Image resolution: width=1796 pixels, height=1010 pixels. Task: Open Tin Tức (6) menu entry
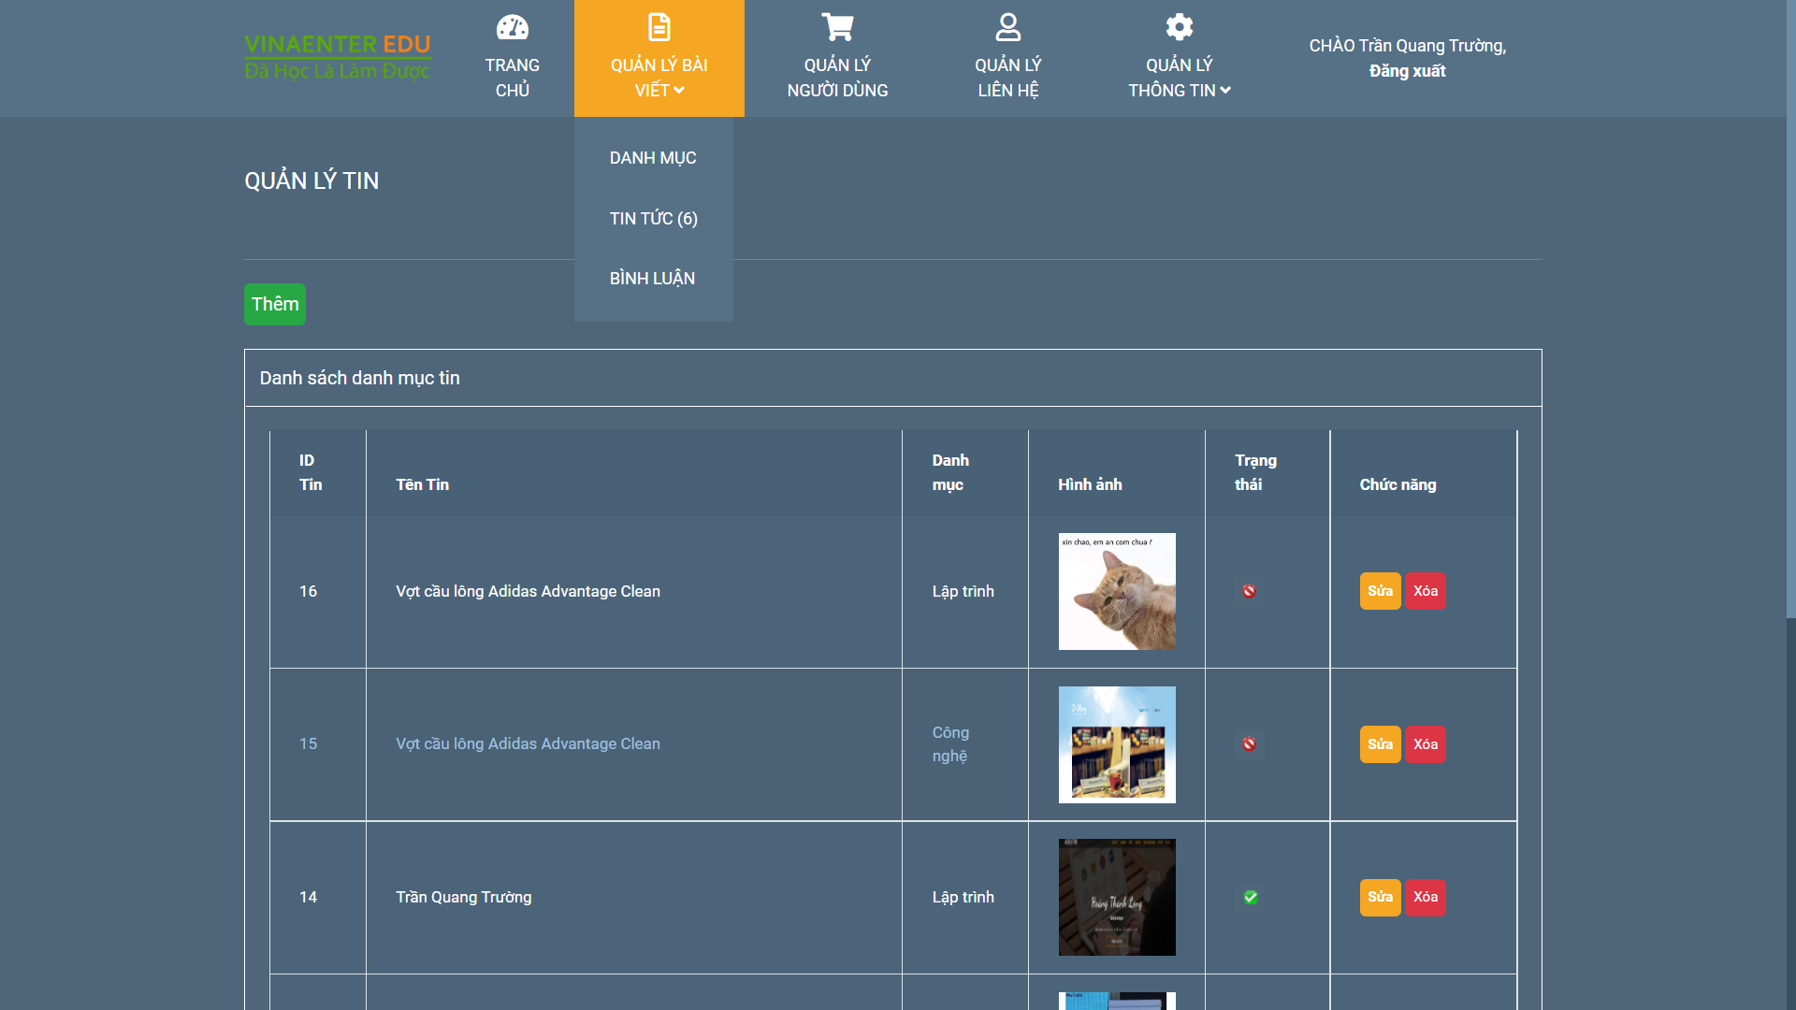click(653, 219)
